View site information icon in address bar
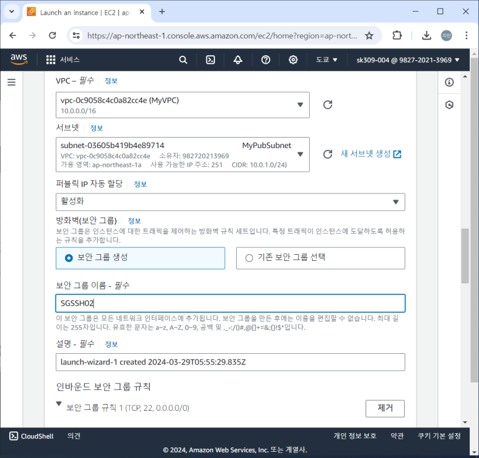 pos(76,36)
